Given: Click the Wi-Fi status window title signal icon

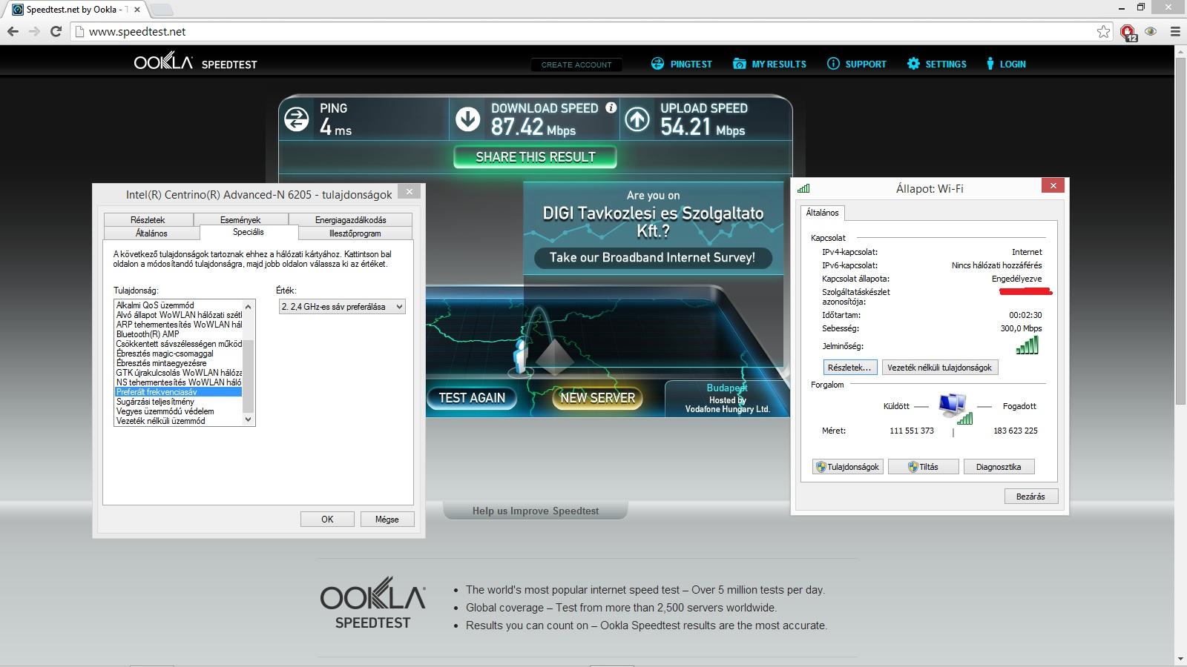Looking at the screenshot, I should [x=803, y=188].
